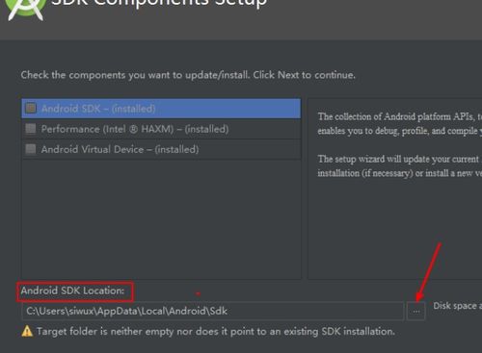
Task: Click the Android SDK location path field
Action: [212, 311]
